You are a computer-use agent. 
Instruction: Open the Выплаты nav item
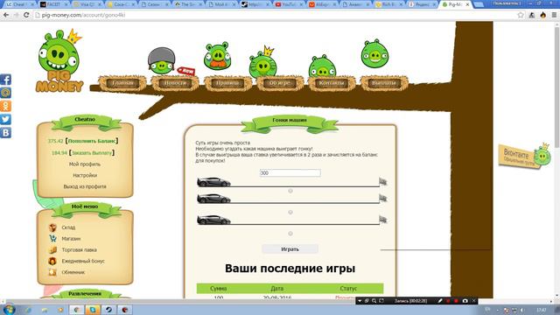384,83
